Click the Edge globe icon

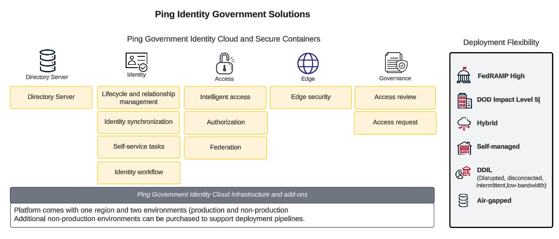click(x=308, y=63)
